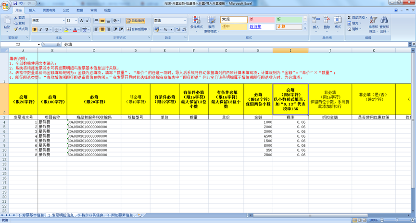The width and height of the screenshot is (416, 223).
Task: Open the Name Box dropdown arrow
Action: [x=39, y=45]
